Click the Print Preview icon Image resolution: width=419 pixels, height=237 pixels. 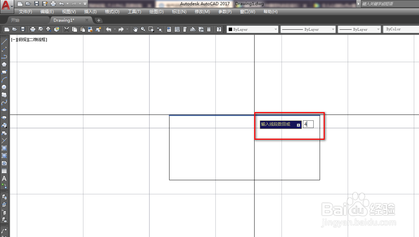[x=41, y=29]
